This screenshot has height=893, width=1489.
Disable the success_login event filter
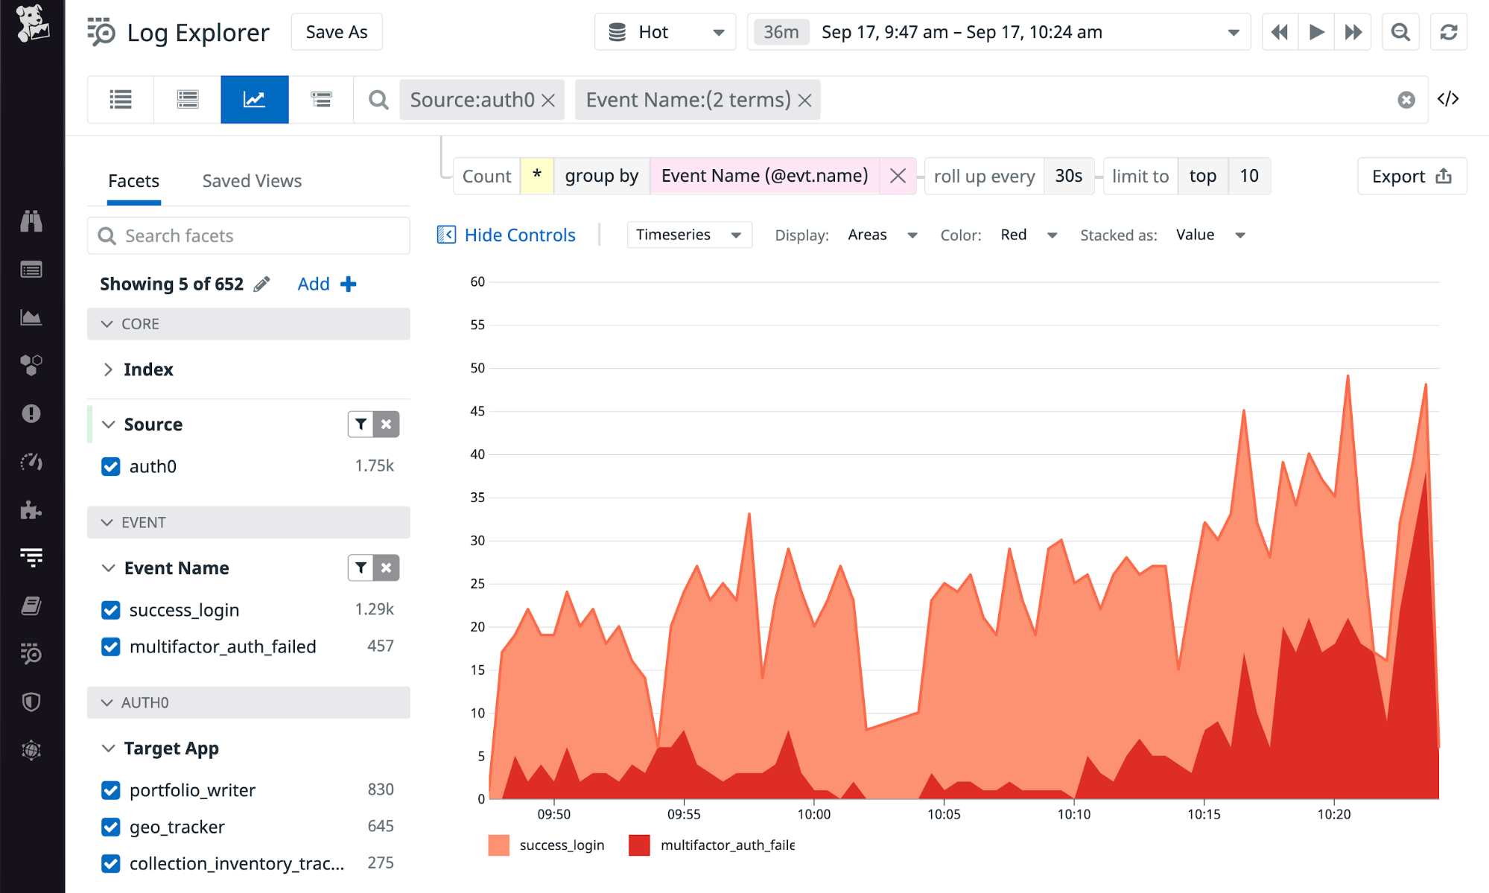click(110, 609)
